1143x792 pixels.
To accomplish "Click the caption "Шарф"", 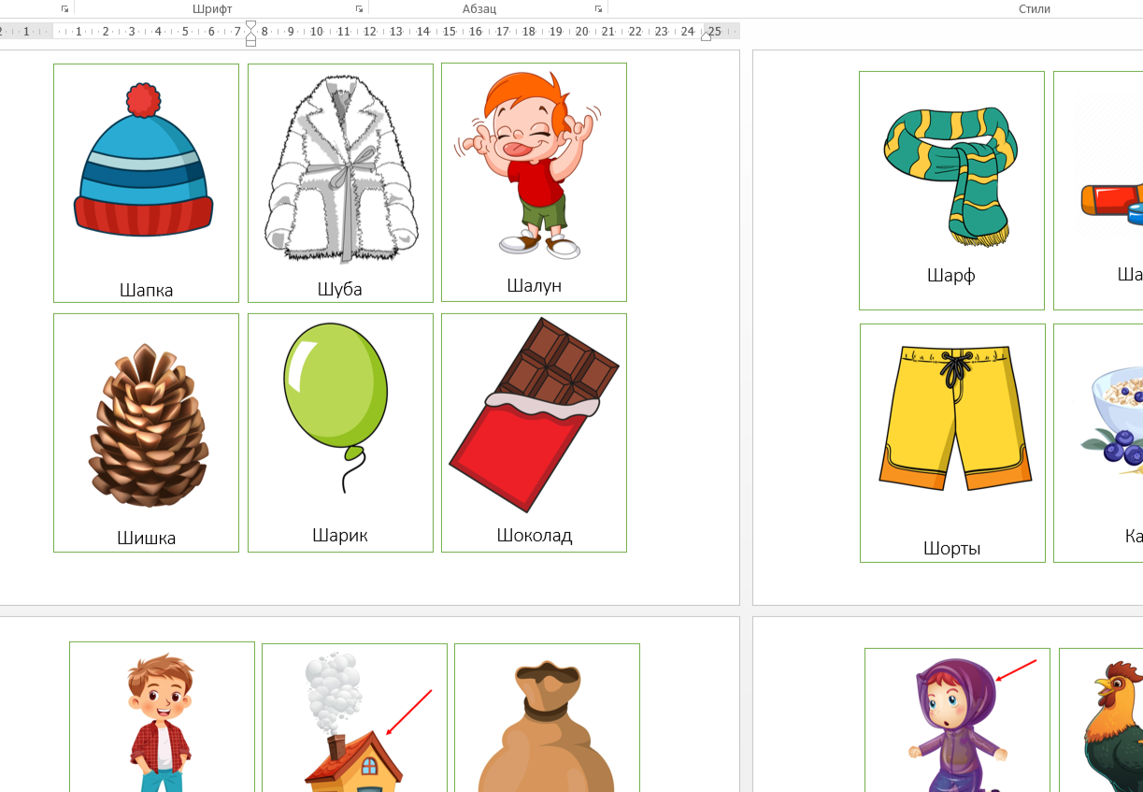I will pyautogui.click(x=951, y=275).
